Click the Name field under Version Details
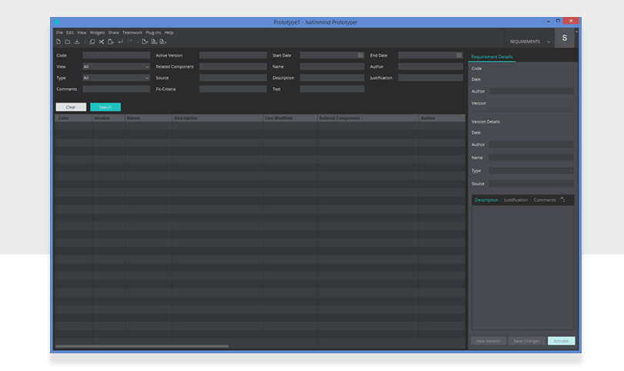This screenshot has height=371, width=624. tap(532, 157)
